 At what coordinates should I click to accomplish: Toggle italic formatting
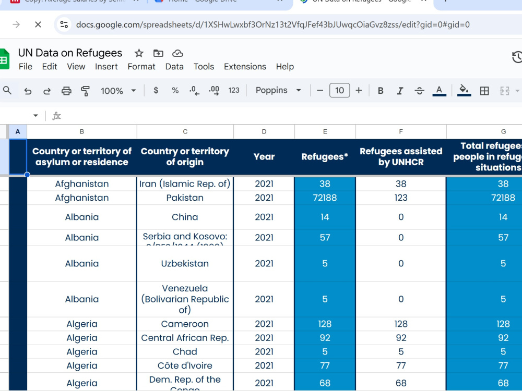tap(400, 91)
